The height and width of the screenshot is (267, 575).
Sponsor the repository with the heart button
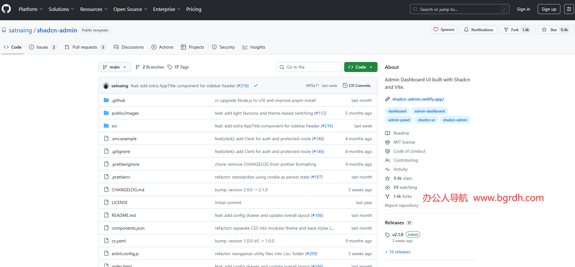pos(444,30)
